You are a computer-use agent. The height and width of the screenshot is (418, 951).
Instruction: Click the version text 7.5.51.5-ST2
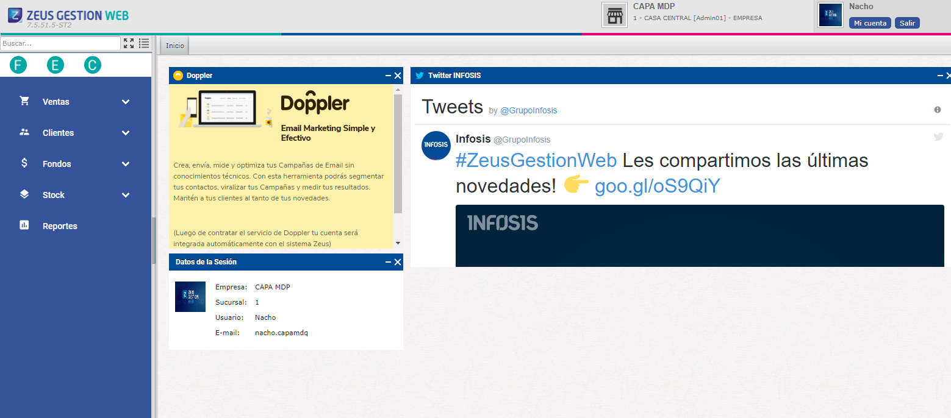coord(49,26)
